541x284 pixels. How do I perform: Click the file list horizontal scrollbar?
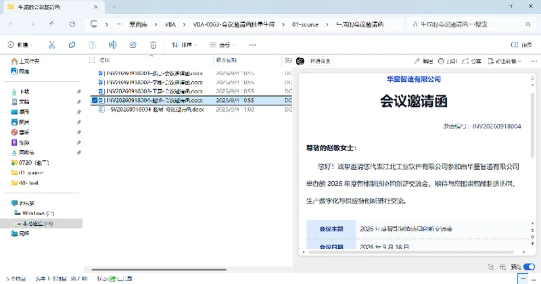click(x=159, y=270)
